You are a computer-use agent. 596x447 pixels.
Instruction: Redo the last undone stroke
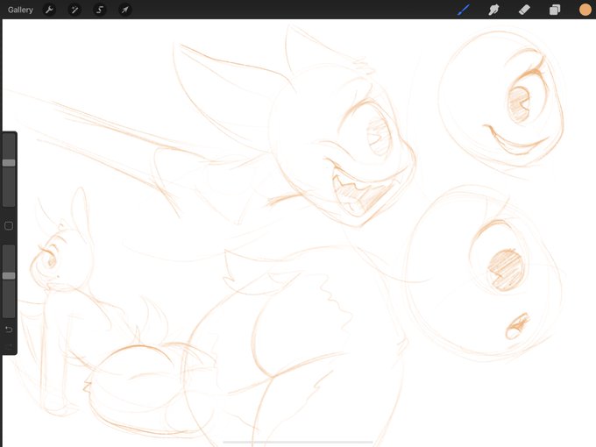pyautogui.click(x=9, y=346)
